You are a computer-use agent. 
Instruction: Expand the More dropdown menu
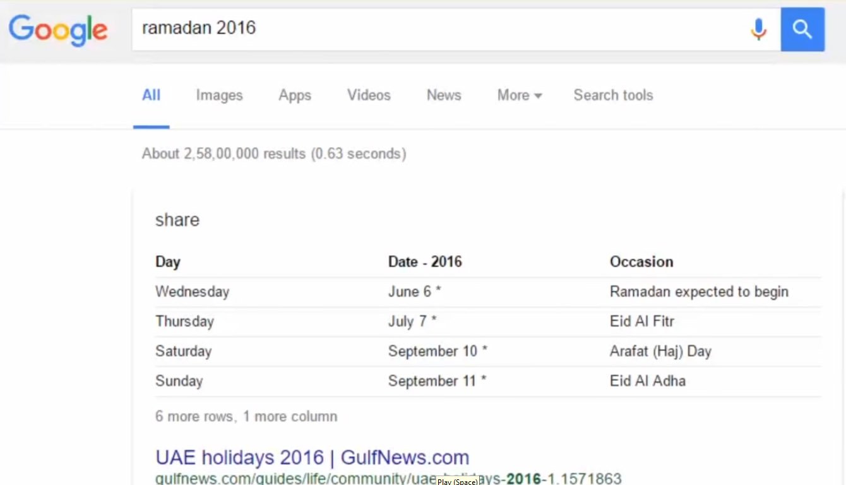click(519, 95)
